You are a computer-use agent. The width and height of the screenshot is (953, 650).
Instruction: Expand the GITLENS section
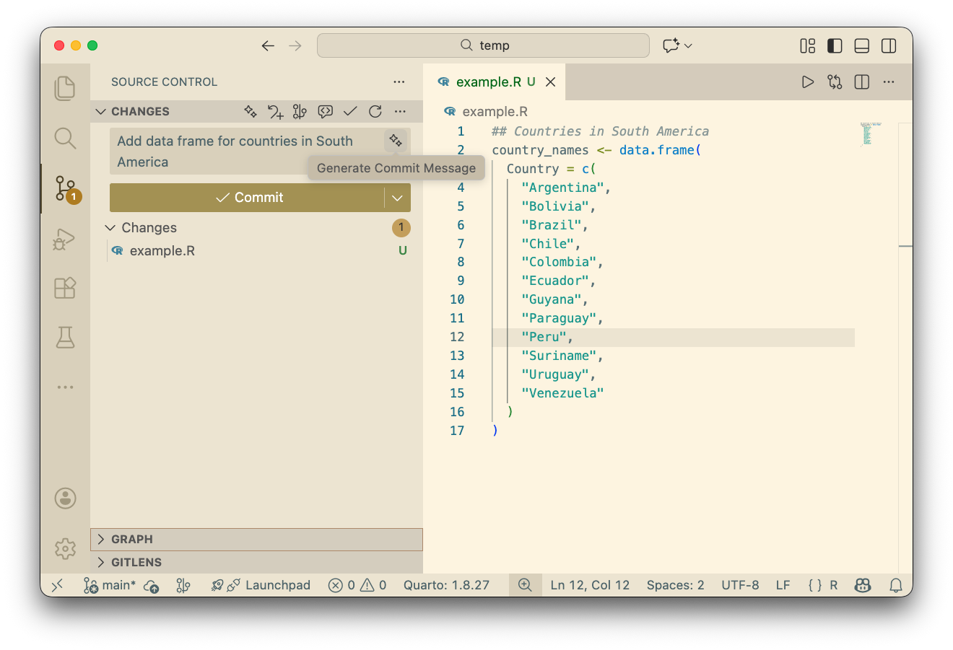point(136,562)
